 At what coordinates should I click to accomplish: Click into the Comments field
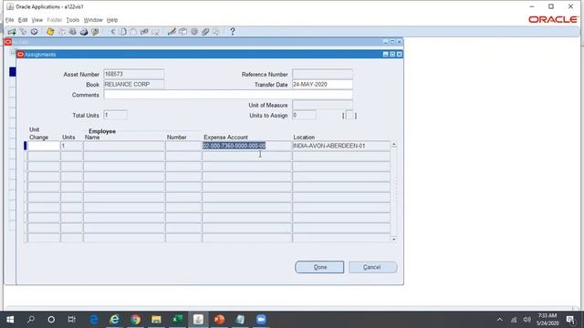coord(228,95)
